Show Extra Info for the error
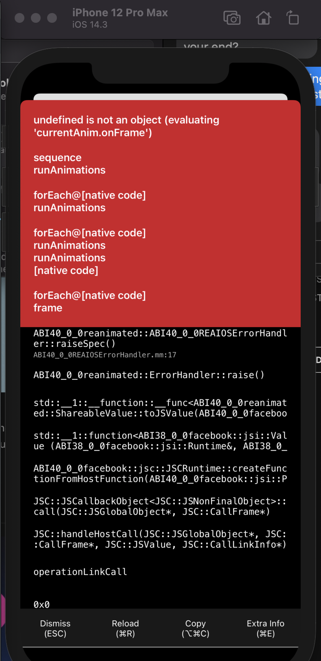Screen dimensions: 321x661 point(265,628)
